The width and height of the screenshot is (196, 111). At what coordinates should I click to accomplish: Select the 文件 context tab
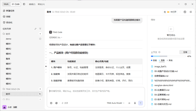pyautogui.click(x=162, y=60)
